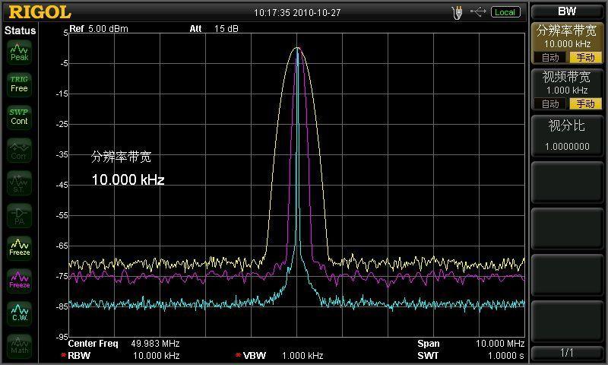This screenshot has width=608, height=365.
Task: Select the BW menu header
Action: click(x=567, y=11)
